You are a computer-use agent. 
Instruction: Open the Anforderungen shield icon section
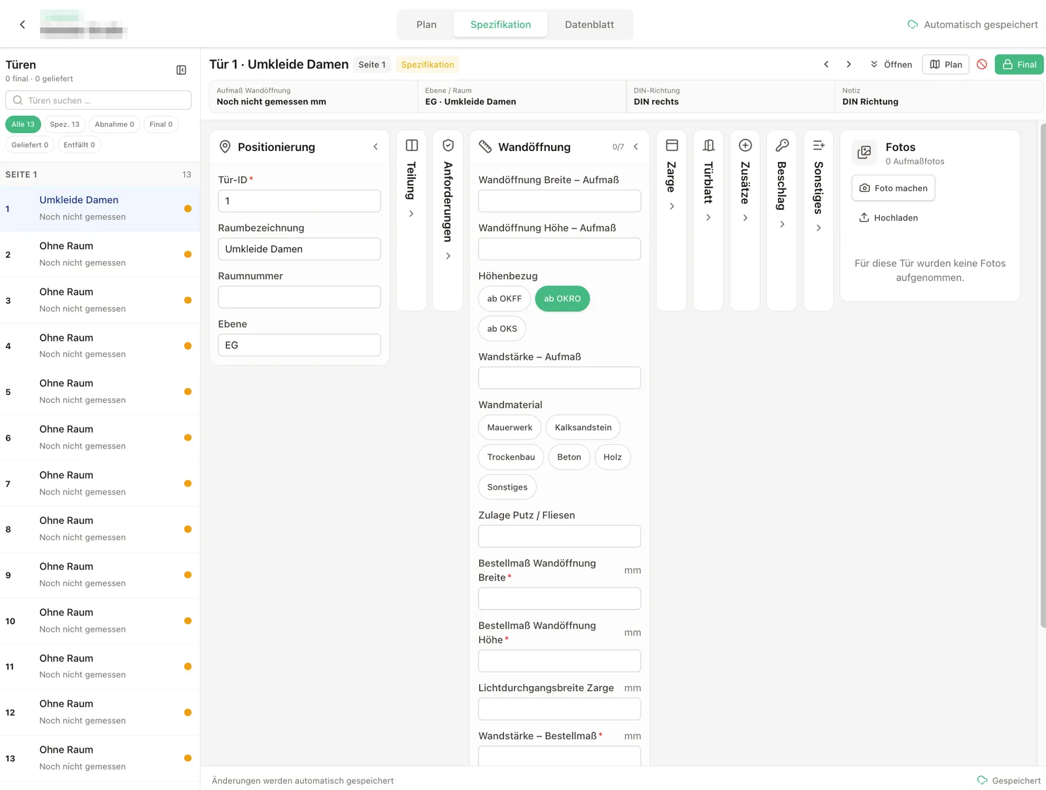[x=448, y=145]
